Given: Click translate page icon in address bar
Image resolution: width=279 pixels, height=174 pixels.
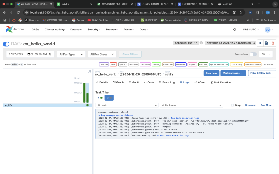Looking at the screenshot, I should pyautogui.click(x=234, y=12).
